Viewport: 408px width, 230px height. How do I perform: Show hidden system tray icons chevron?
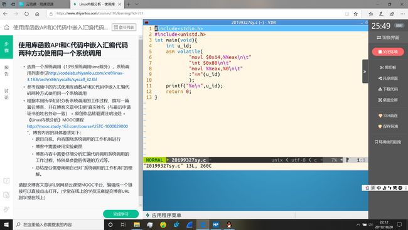358,224
